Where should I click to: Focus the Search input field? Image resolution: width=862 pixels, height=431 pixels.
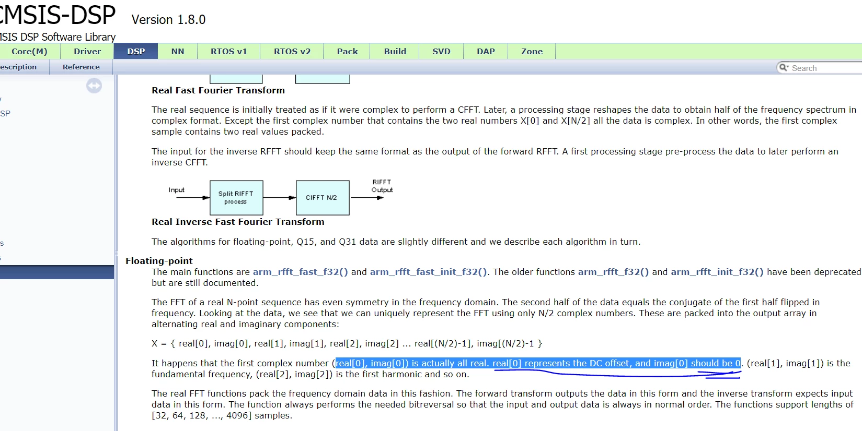[826, 68]
